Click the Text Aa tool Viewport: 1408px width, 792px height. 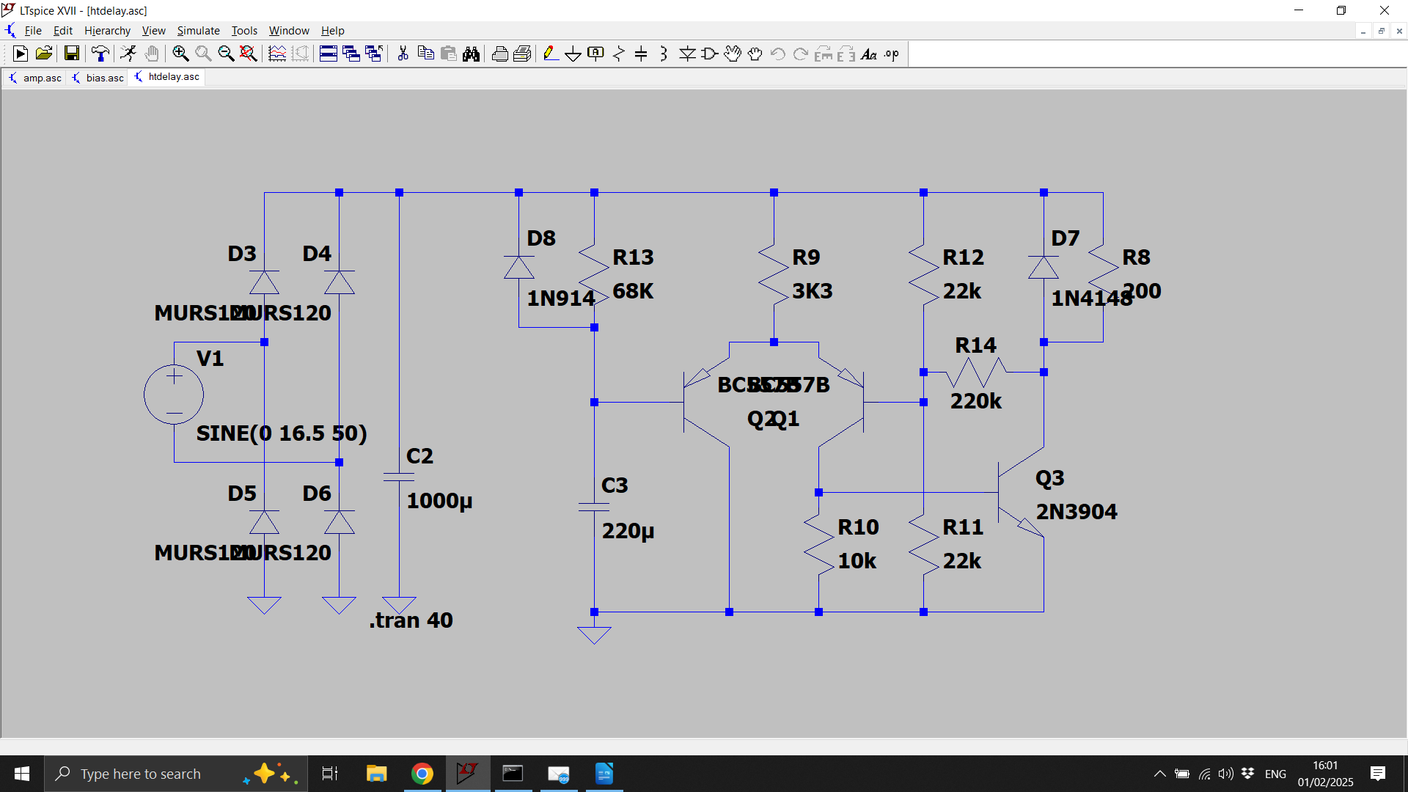869,54
